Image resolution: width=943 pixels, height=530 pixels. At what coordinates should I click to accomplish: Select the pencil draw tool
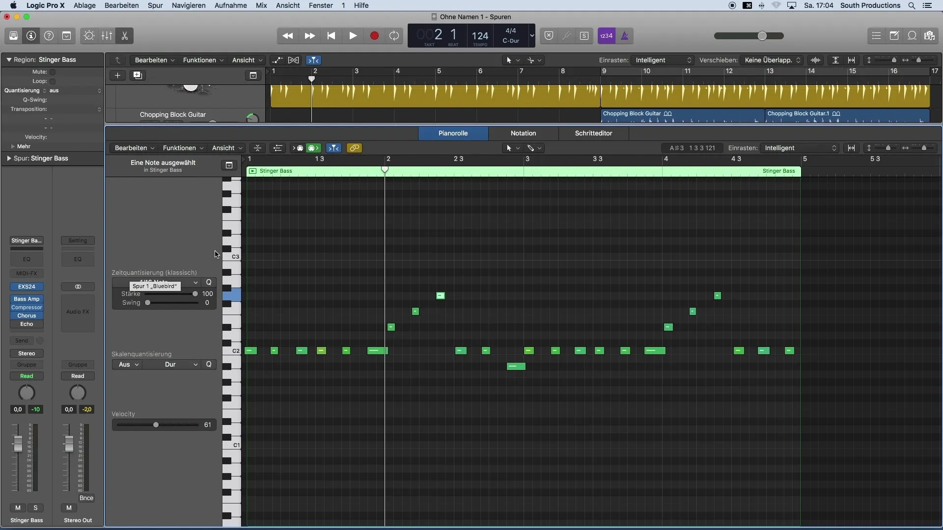tap(530, 148)
